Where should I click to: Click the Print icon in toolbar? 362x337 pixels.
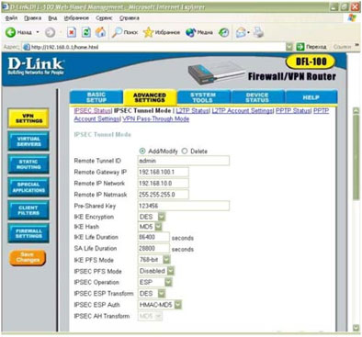pyautogui.click(x=258, y=32)
